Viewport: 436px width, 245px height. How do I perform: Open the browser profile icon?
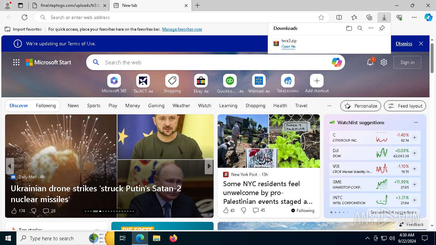click(x=7, y=5)
